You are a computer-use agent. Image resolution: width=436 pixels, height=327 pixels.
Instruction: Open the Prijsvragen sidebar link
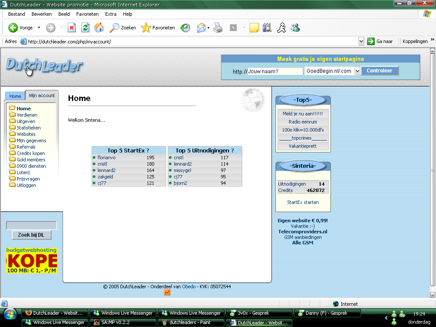tap(28, 179)
